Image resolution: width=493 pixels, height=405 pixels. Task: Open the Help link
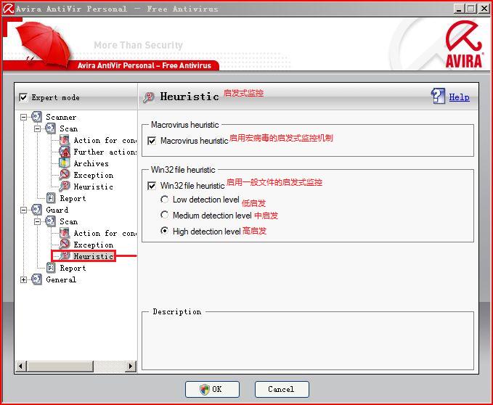459,97
